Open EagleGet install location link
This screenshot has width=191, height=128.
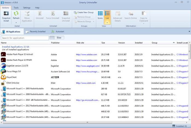click(183, 66)
